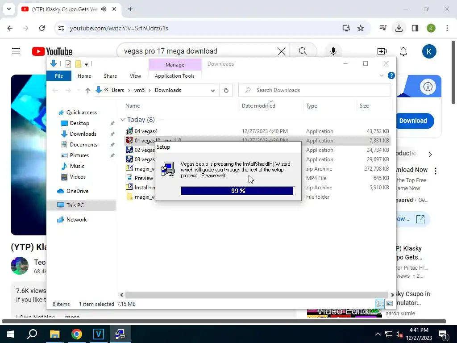Bookmark this page with the star icon
This screenshot has width=457, height=343.
tap(361, 28)
